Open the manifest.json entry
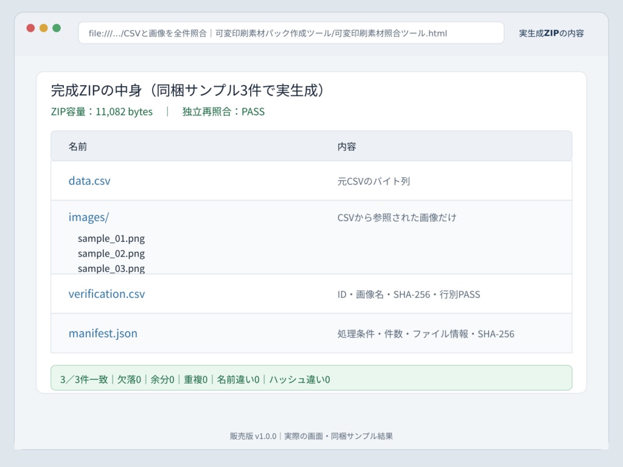This screenshot has height=467, width=623. pyautogui.click(x=103, y=333)
